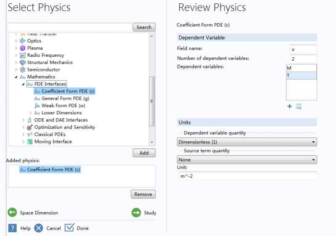Click the Done checkmark icon
This screenshot has height=236, width=336.
click(x=70, y=228)
